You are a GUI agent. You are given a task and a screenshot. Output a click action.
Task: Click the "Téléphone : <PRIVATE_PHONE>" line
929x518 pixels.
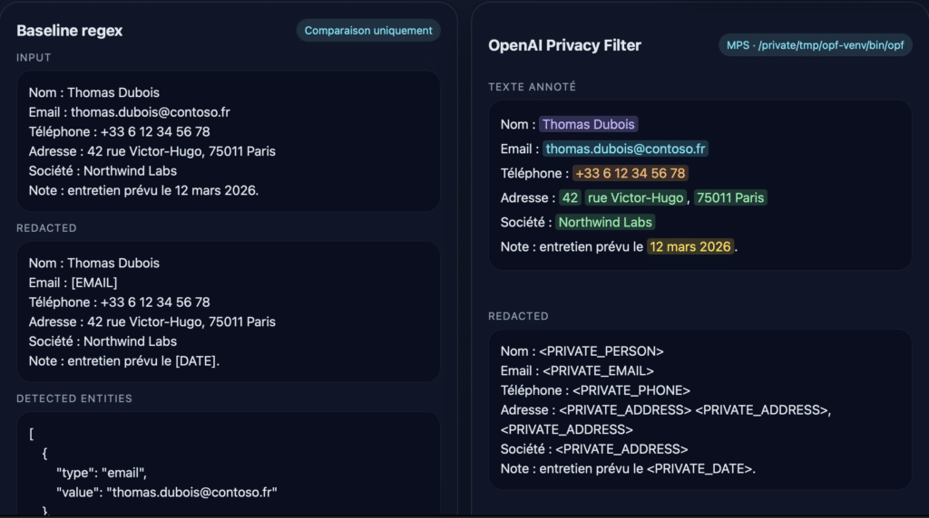595,390
